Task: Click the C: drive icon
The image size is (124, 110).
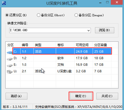Action: [10, 53]
